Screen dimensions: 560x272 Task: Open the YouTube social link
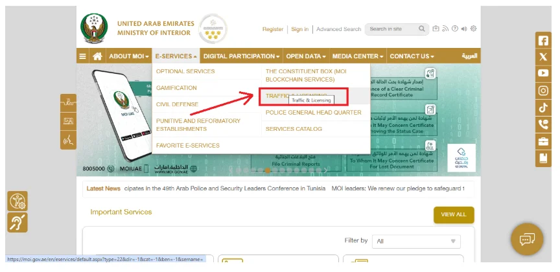point(543,73)
